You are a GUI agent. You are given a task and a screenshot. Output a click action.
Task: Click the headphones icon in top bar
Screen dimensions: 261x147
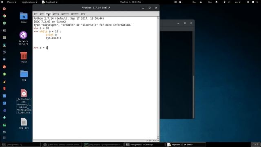click(x=180, y=2)
